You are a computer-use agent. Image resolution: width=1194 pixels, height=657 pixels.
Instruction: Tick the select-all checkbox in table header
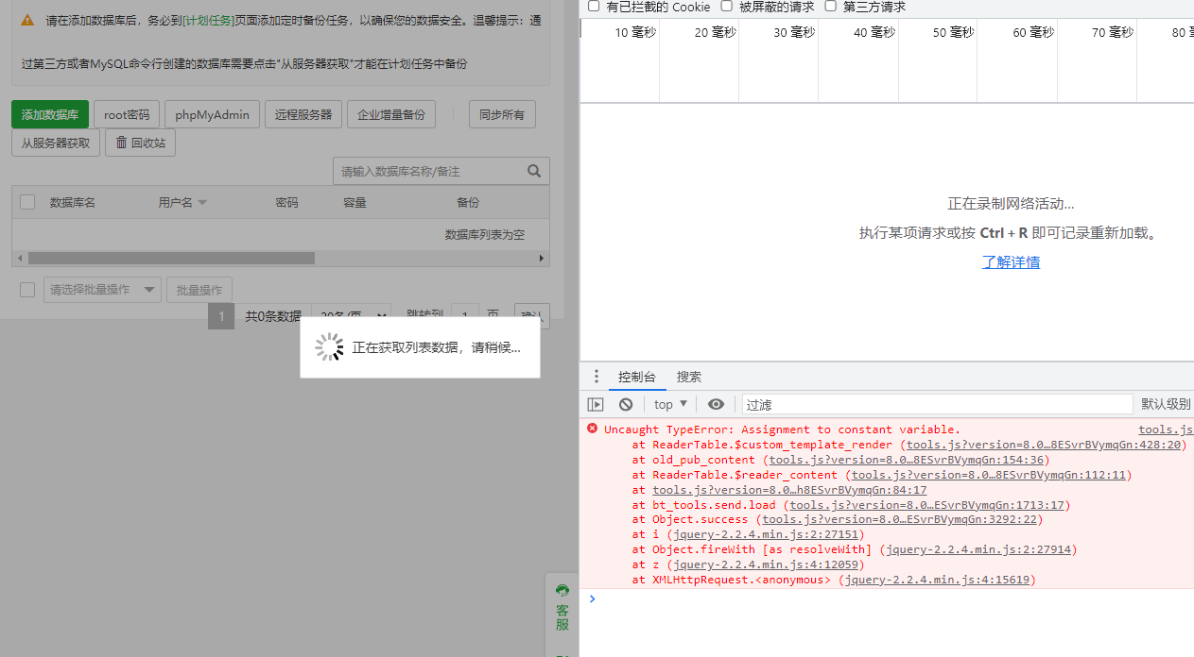[27, 202]
